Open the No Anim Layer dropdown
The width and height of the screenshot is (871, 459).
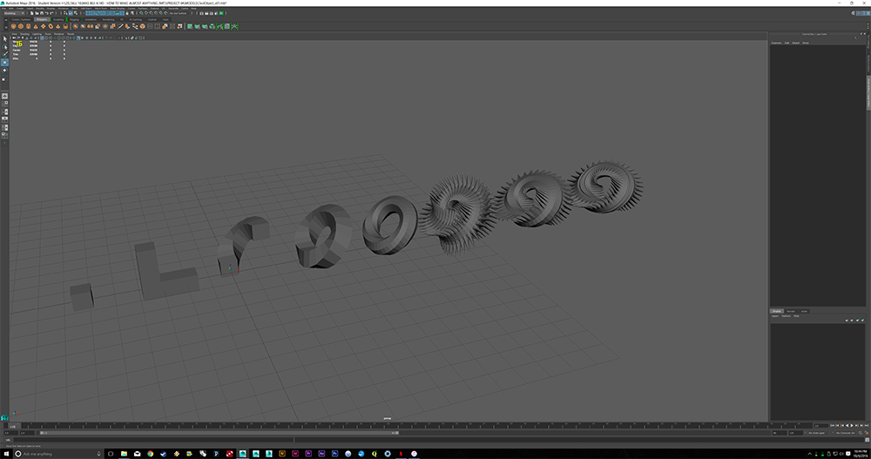pos(817,433)
